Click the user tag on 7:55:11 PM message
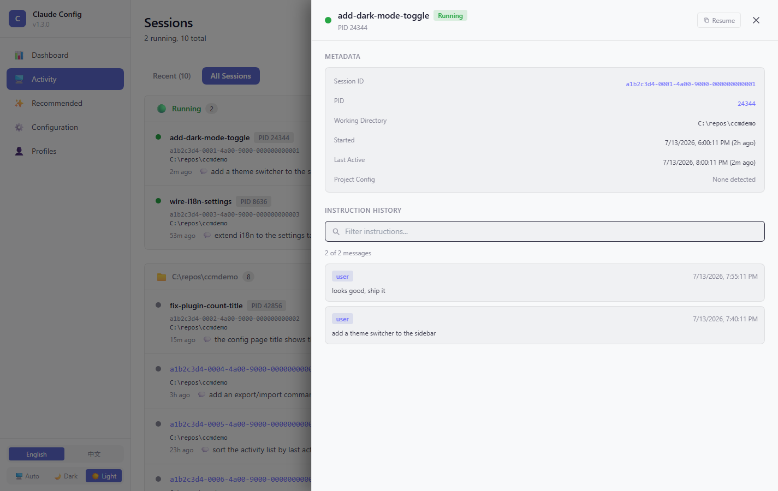The width and height of the screenshot is (778, 491). pyautogui.click(x=342, y=277)
